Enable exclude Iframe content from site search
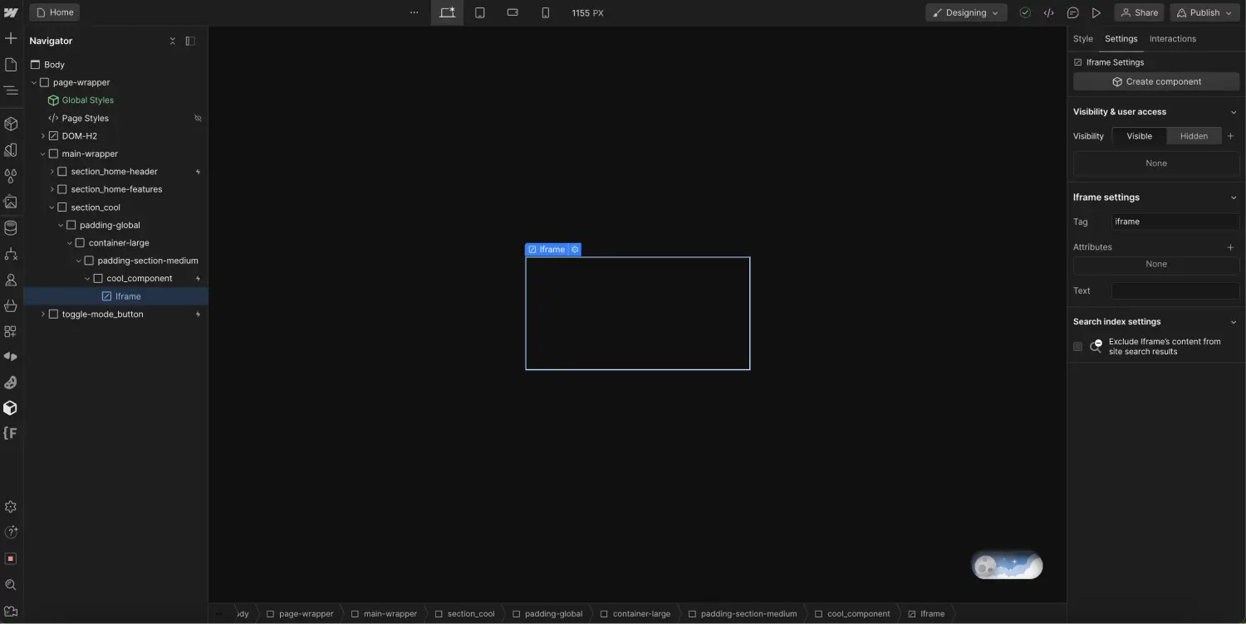Viewport: 1246px width, 624px height. coord(1077,346)
